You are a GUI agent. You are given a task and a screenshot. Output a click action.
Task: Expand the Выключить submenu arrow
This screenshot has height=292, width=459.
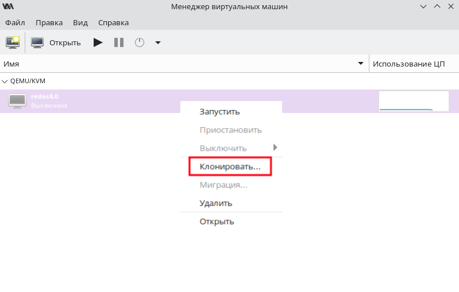pyautogui.click(x=275, y=147)
